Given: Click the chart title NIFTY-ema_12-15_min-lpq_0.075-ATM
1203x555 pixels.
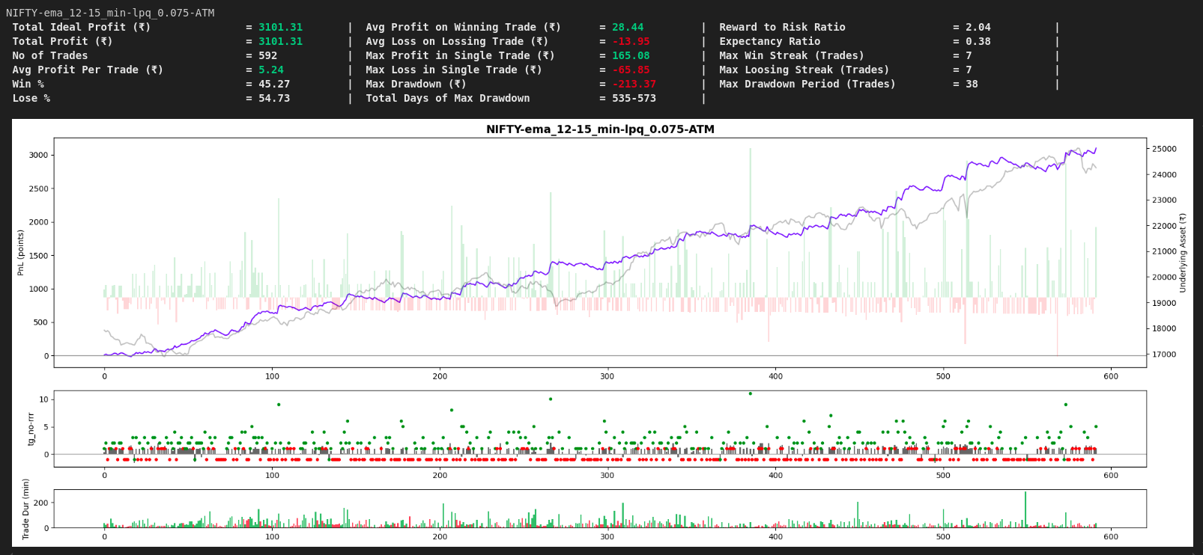Looking at the screenshot, I should (600, 129).
